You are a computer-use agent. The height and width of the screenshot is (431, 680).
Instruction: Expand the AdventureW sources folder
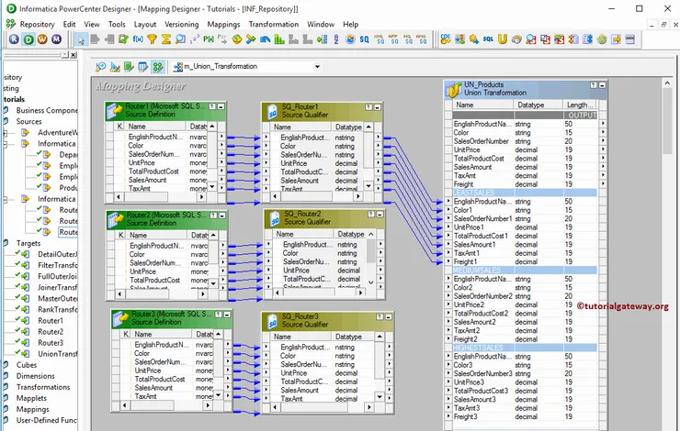pos(6,133)
